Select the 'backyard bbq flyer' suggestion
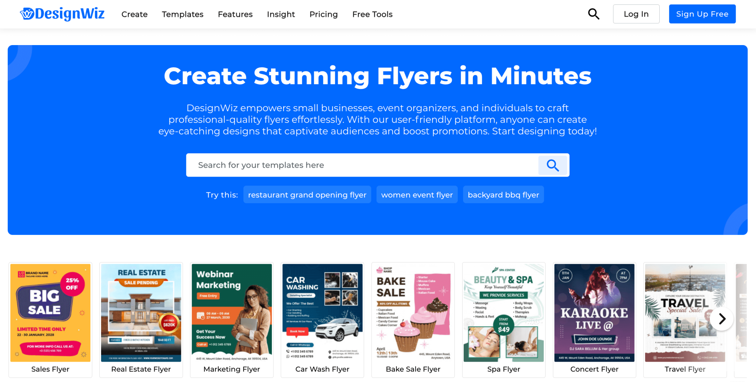This screenshot has height=382, width=756. pyautogui.click(x=503, y=194)
